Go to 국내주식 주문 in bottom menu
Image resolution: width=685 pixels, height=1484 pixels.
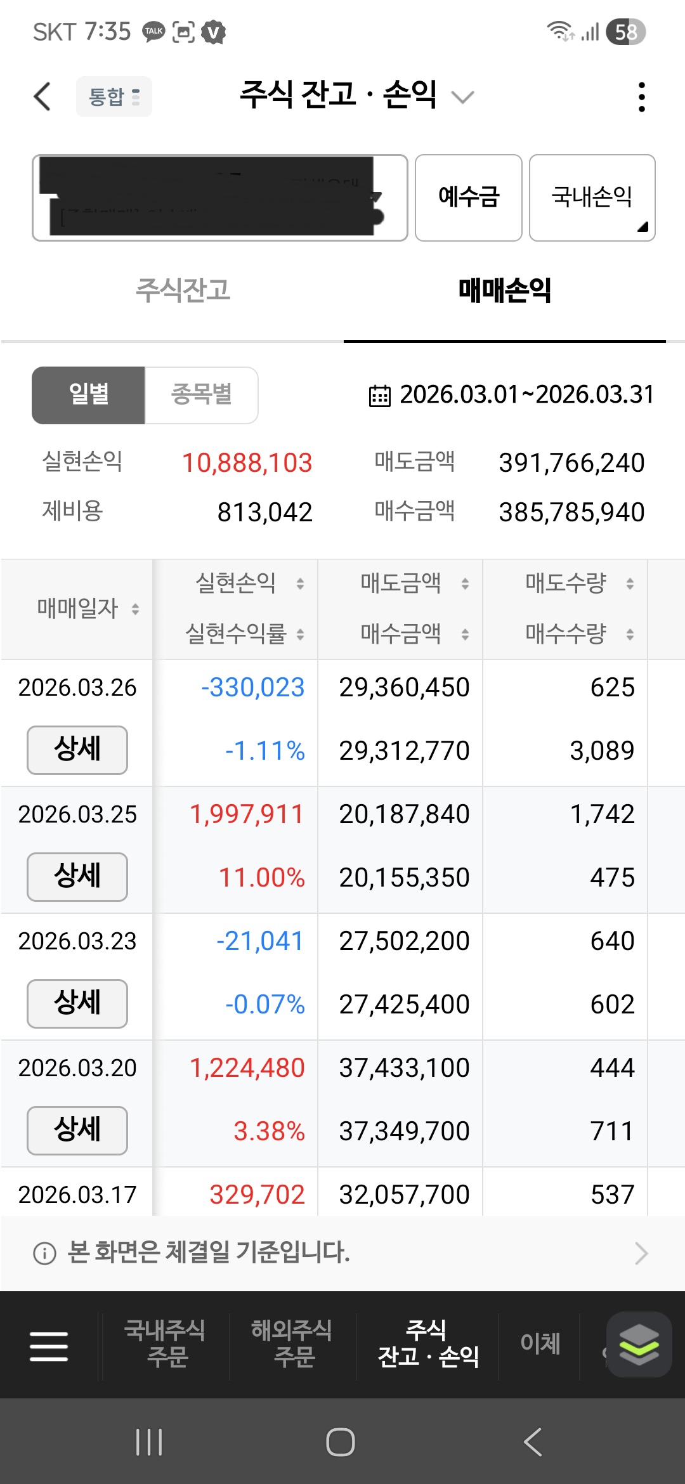(x=165, y=1344)
